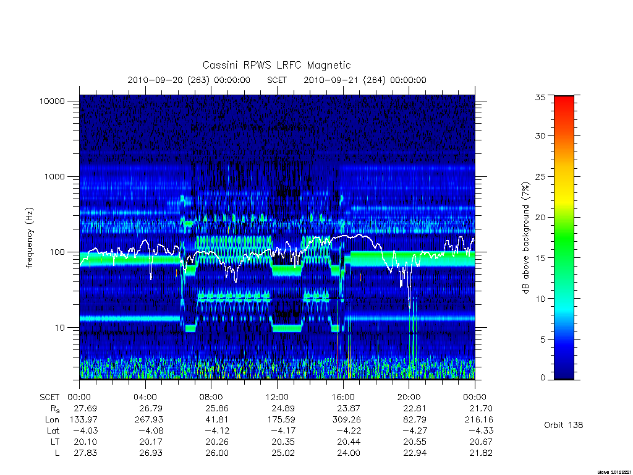Click the Rs value 24.89

tap(283, 408)
